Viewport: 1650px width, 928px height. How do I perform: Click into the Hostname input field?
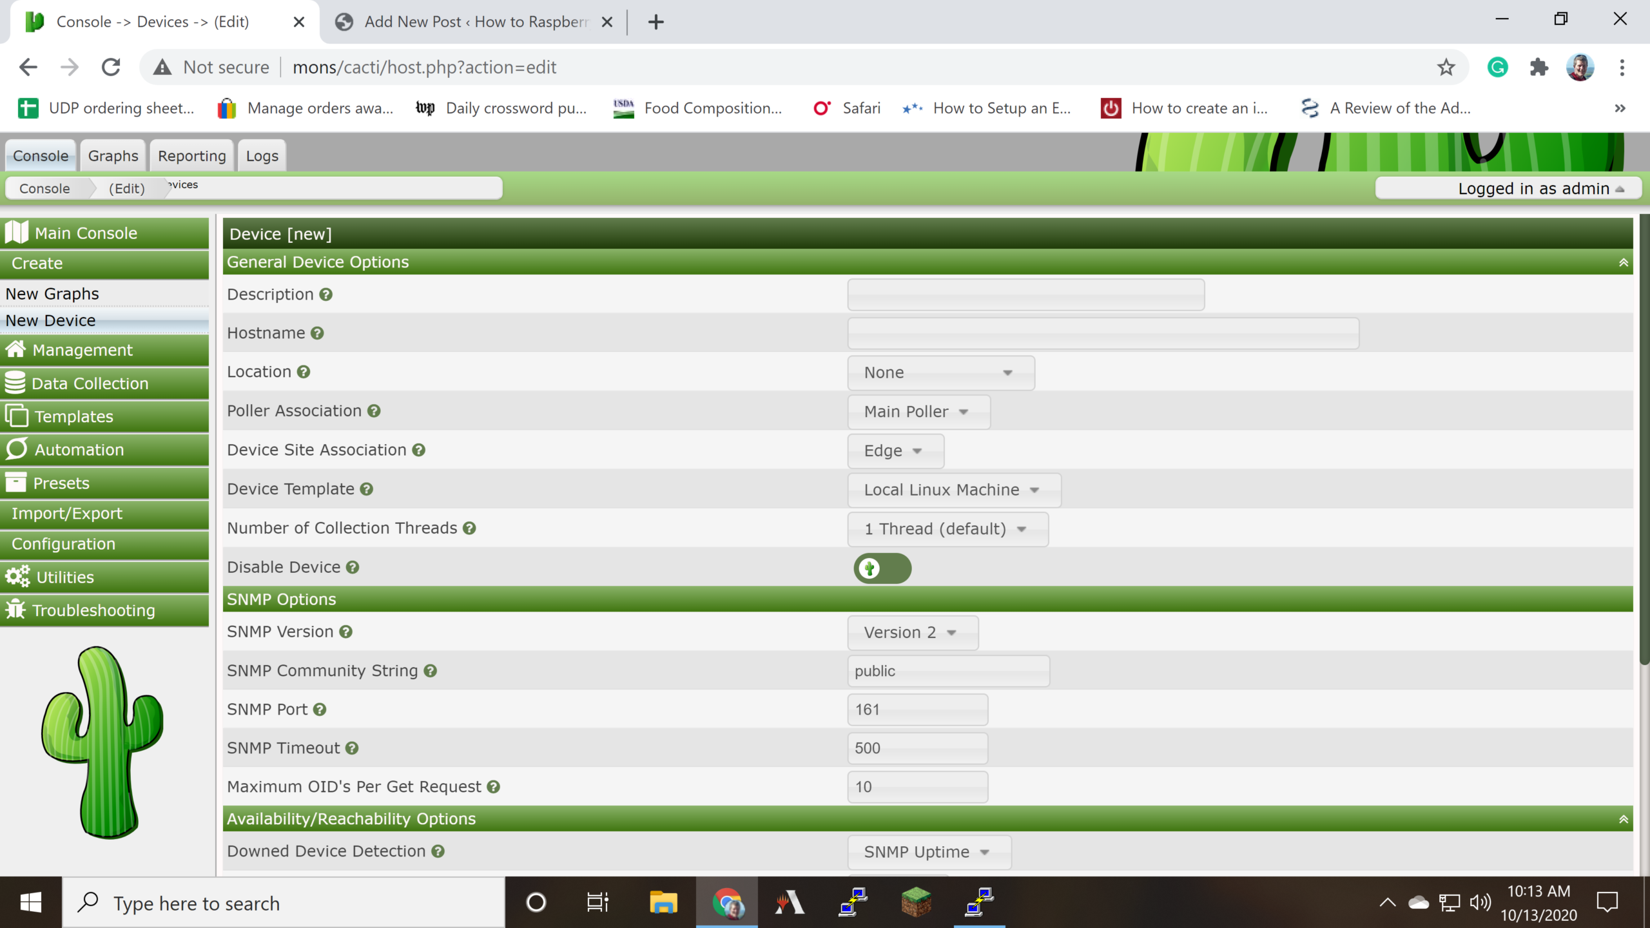[1102, 333]
